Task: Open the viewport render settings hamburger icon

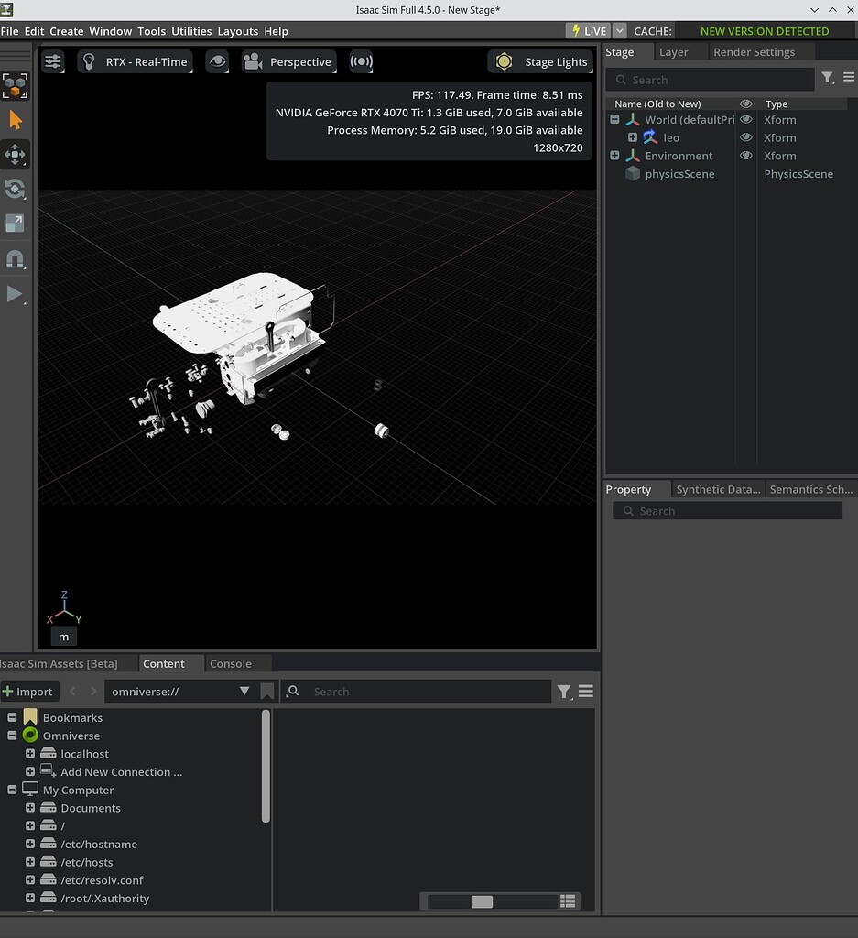Action: pos(52,61)
